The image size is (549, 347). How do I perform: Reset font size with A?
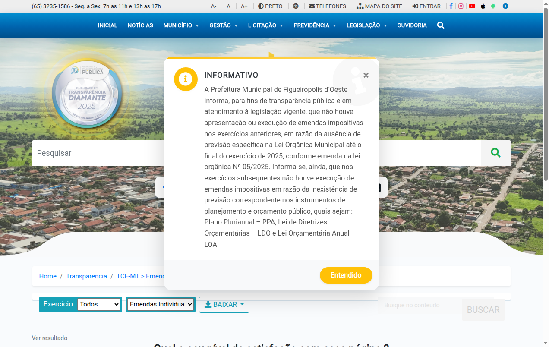(229, 6)
